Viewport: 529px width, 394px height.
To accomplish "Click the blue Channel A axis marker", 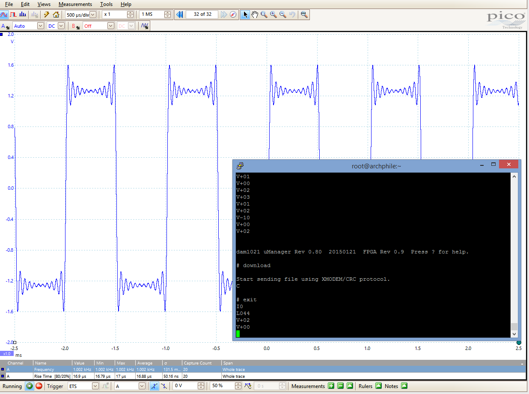I will tap(2, 34).
